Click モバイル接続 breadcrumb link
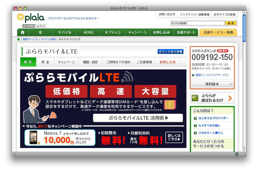 click(x=48, y=39)
